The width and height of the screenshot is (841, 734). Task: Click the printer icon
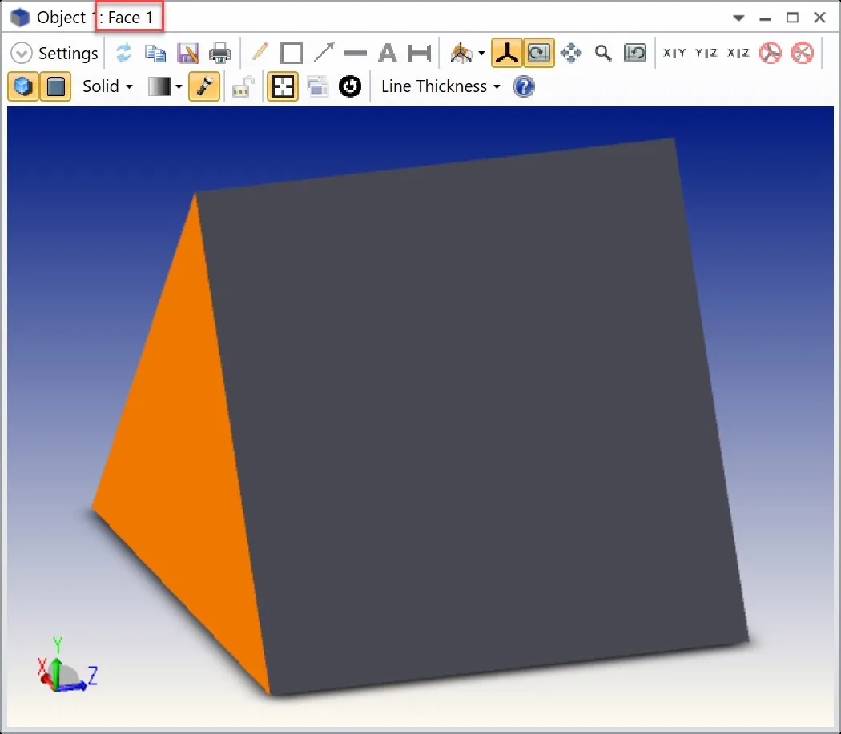[219, 54]
